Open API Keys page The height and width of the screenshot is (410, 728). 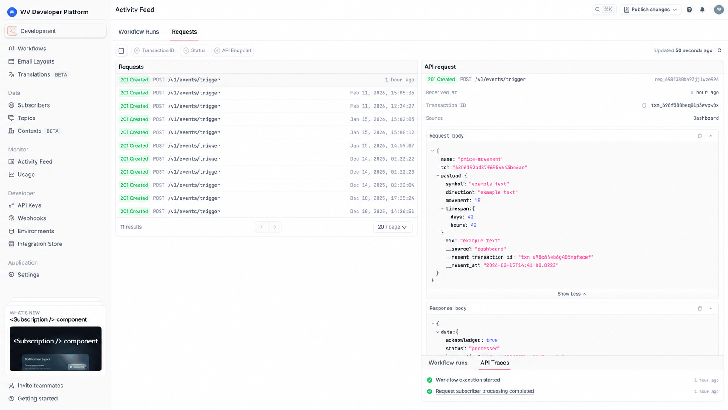[29, 205]
